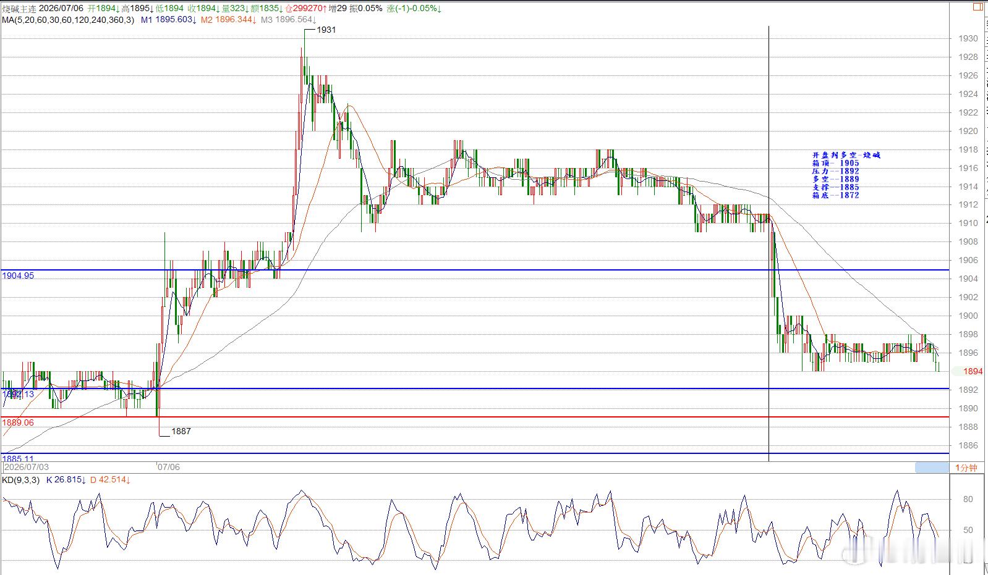988x575 pixels.
Task: Click the 80 level on KD axis
Action: [968, 499]
